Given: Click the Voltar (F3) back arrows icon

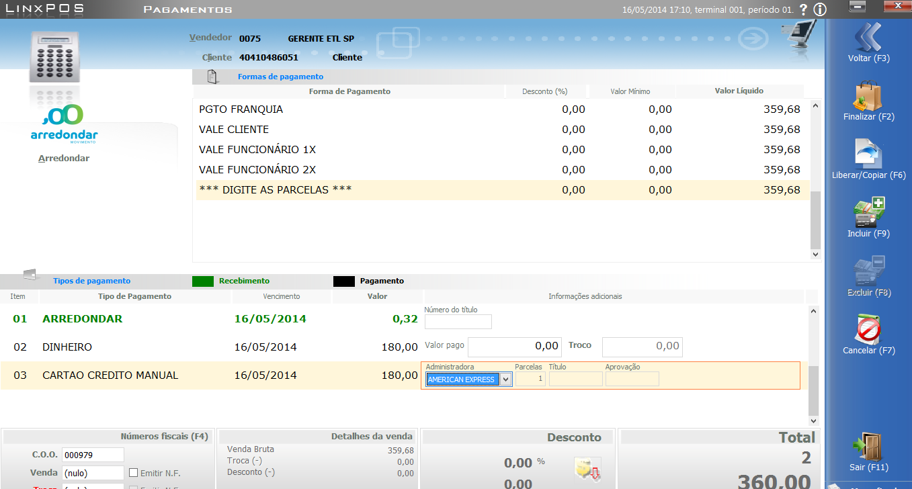Looking at the screenshot, I should point(868,37).
